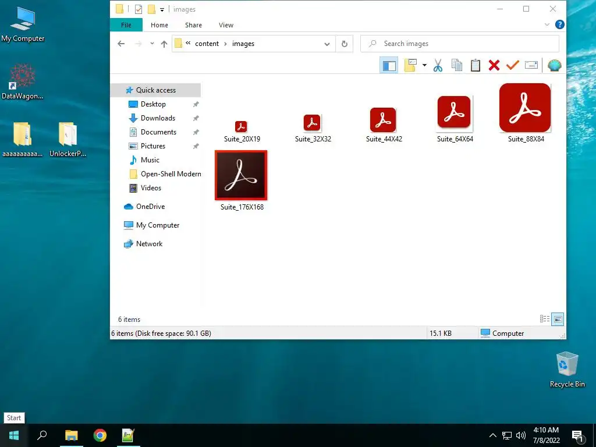
Task: Expand the ribbon with the chevron
Action: point(547,24)
